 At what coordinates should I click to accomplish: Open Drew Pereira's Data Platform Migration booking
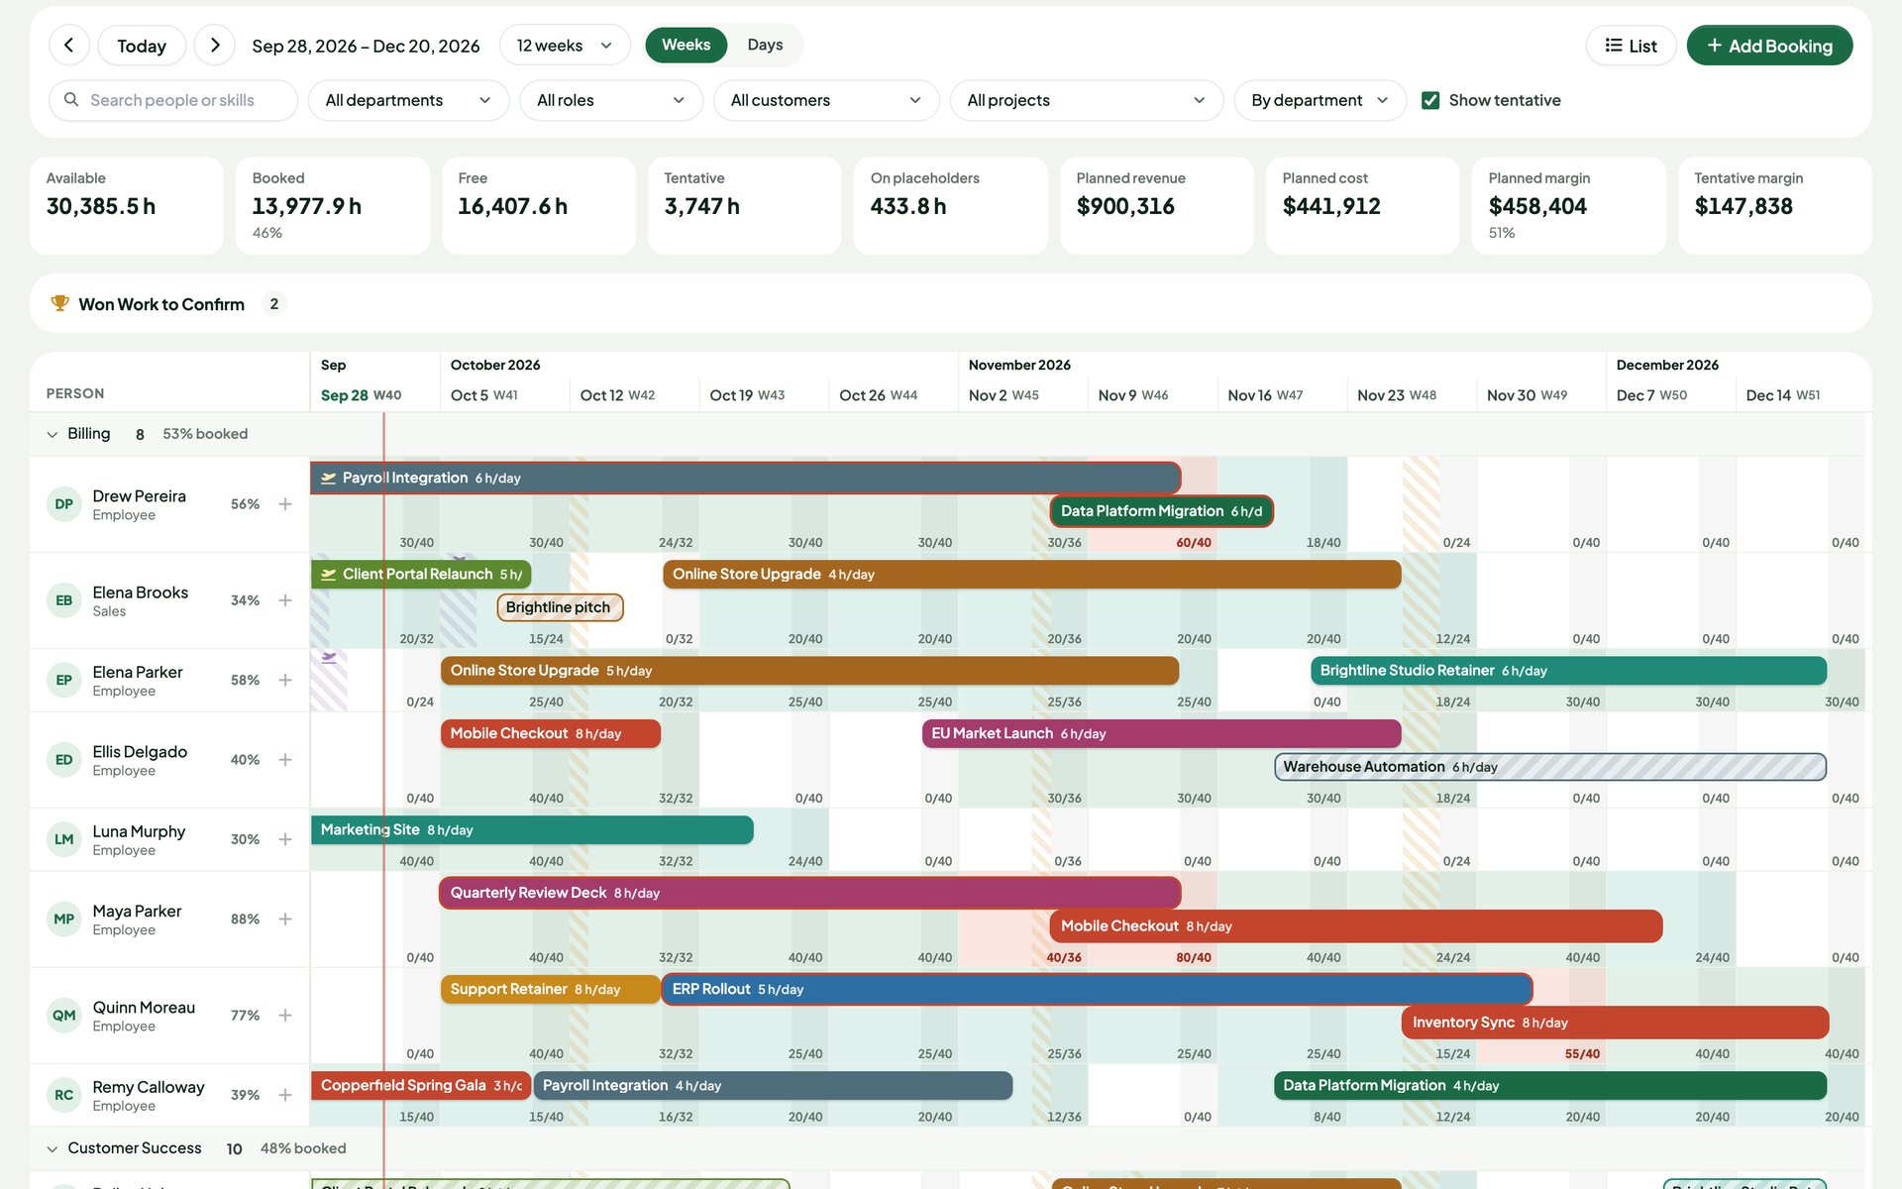1162,511
